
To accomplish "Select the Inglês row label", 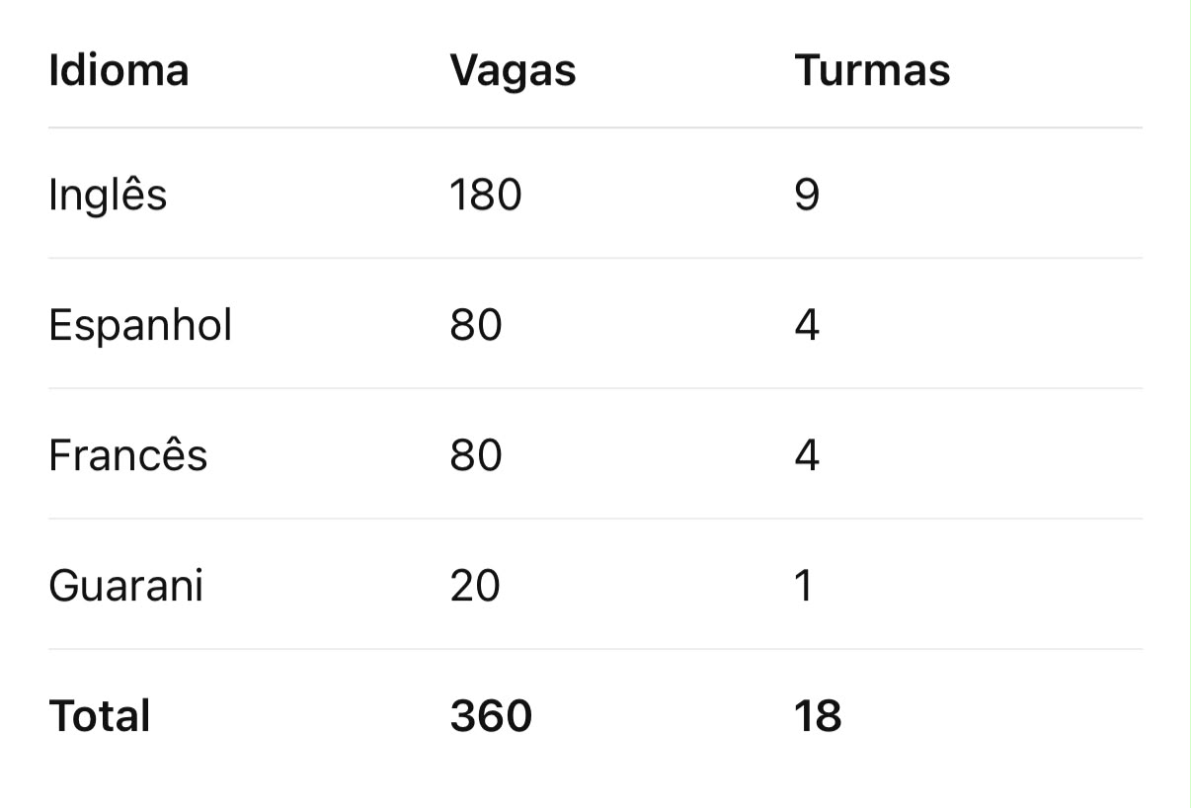I will point(108,196).
